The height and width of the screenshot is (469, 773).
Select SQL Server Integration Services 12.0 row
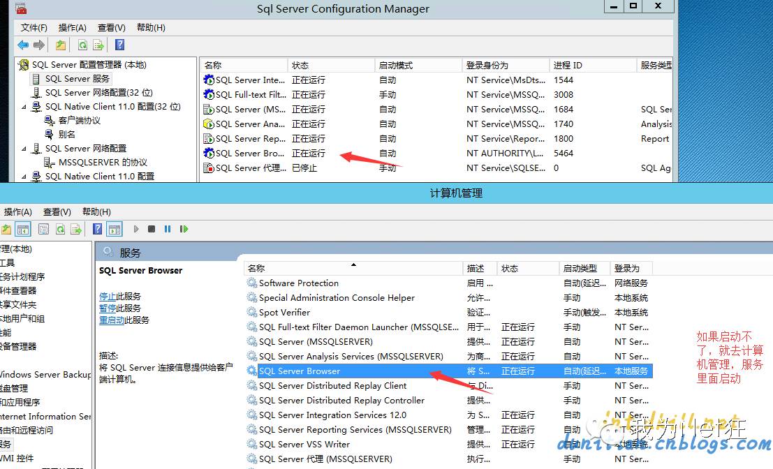tap(448, 415)
